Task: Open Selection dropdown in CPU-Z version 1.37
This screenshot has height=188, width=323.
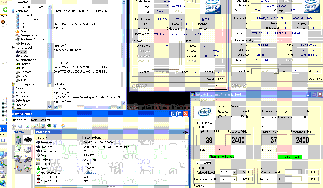Action: click(x=166, y=72)
